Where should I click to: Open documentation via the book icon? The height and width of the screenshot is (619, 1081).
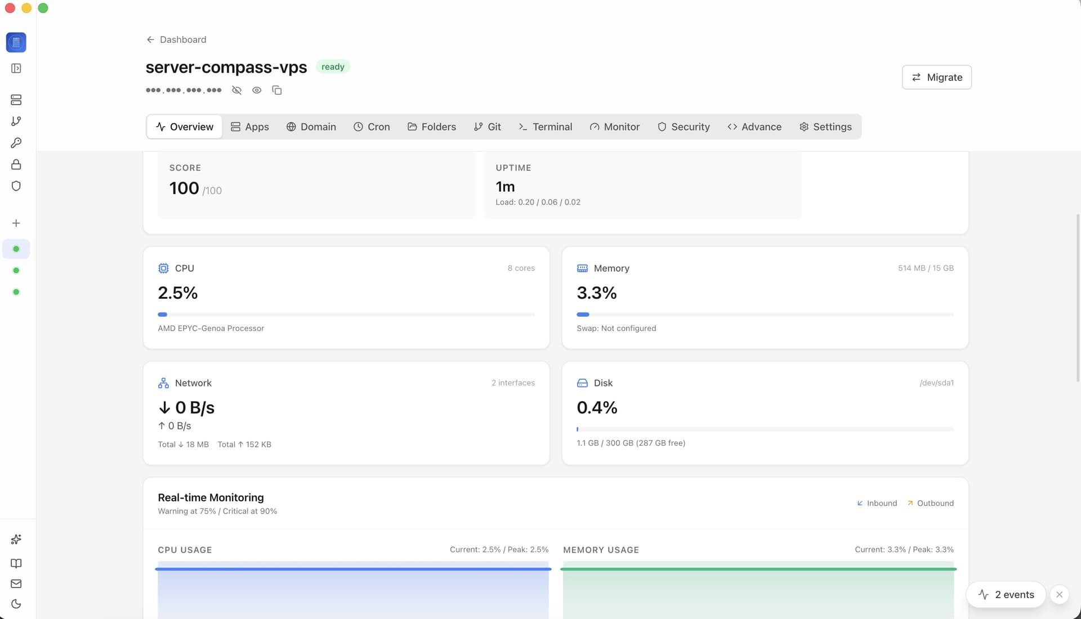coord(16,563)
